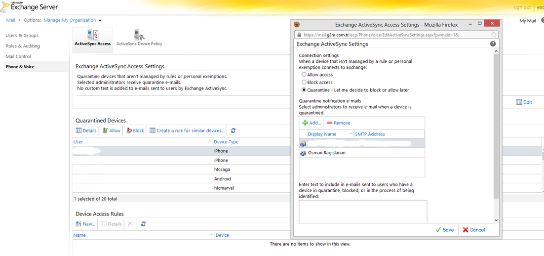Open the ActiveSync Access tab
This screenshot has width=544, height=256.
point(93,40)
